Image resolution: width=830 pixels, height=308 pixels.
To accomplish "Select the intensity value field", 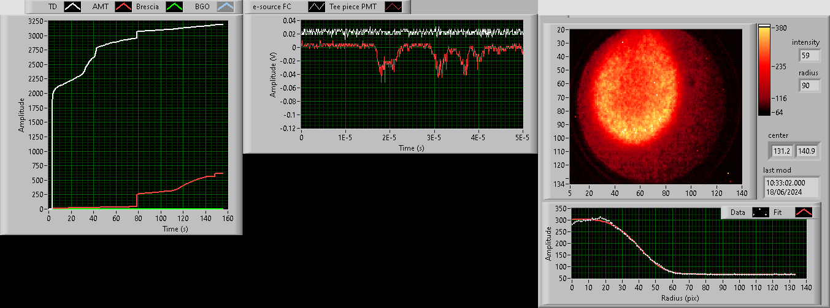I will coord(809,56).
